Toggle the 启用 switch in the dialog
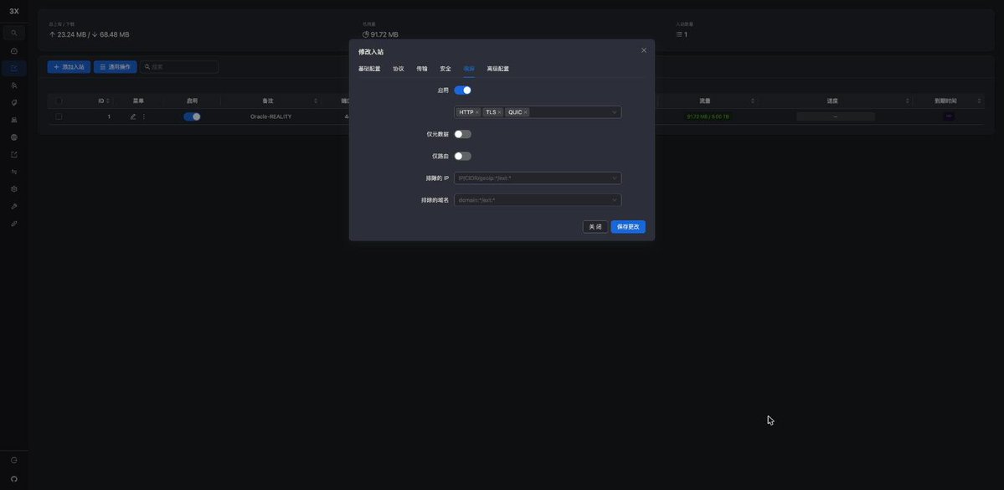1004x490 pixels. [x=462, y=90]
